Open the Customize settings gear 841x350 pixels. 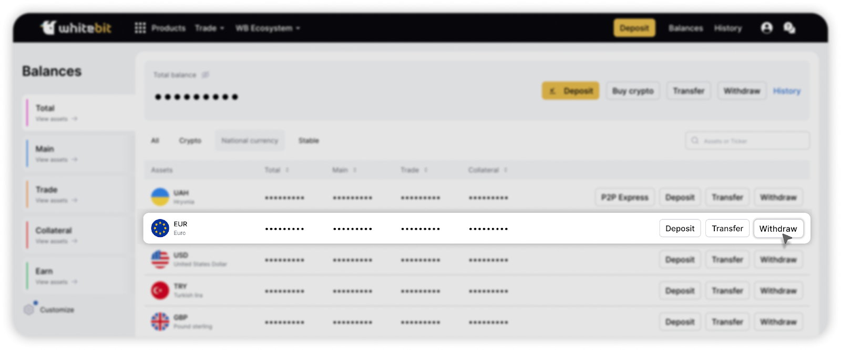(29, 310)
